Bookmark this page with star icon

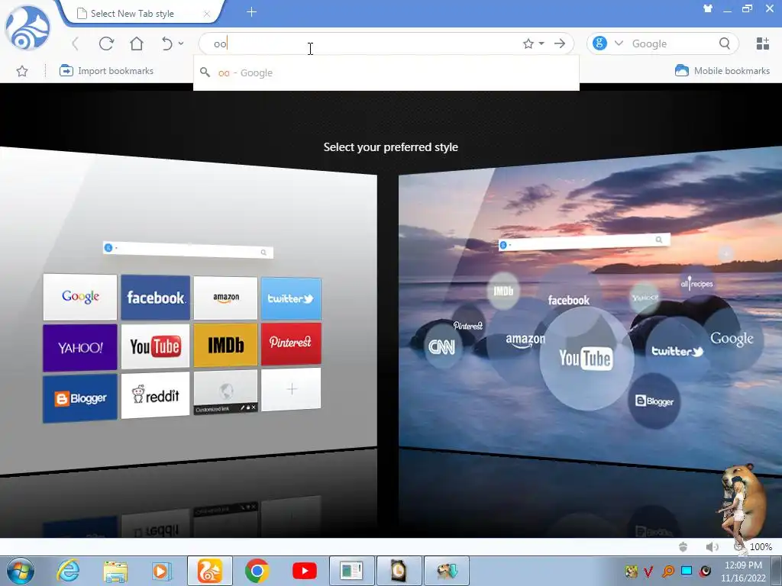click(528, 43)
